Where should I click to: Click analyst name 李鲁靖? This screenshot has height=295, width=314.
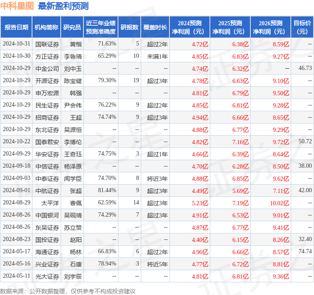click(73, 56)
